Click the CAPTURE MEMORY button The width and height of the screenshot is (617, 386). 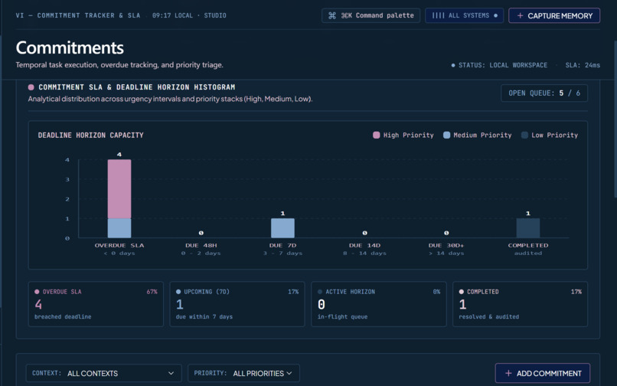coord(554,16)
